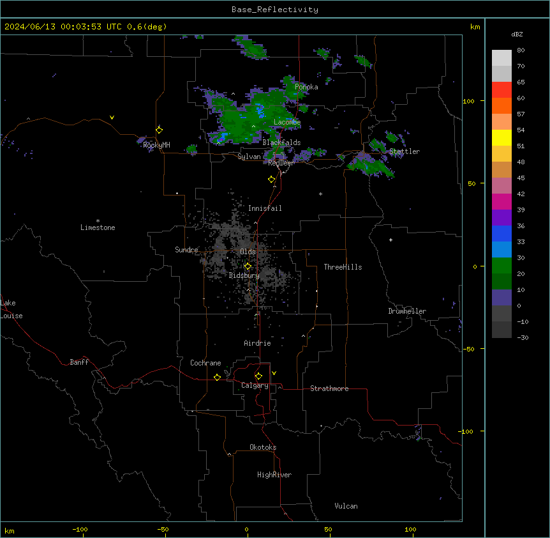
Task: Select the Olds town label
Action: [248, 252]
